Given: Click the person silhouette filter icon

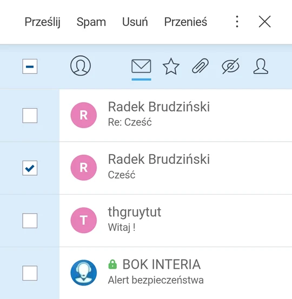Looking at the screenshot, I should (261, 66).
